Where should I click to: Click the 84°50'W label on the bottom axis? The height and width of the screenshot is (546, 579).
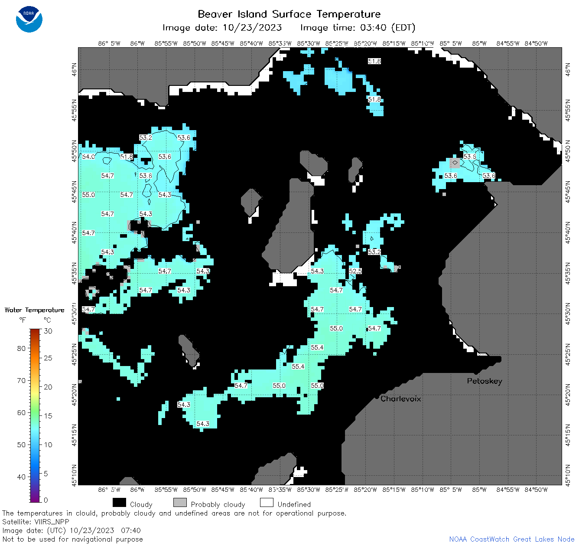(x=536, y=490)
